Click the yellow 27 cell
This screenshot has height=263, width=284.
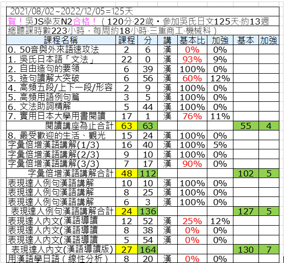127,249
